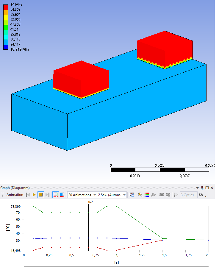This screenshot has width=219, height=270.
Task: Click the 18,719 Min legend value
Action: click(x=19, y=49)
